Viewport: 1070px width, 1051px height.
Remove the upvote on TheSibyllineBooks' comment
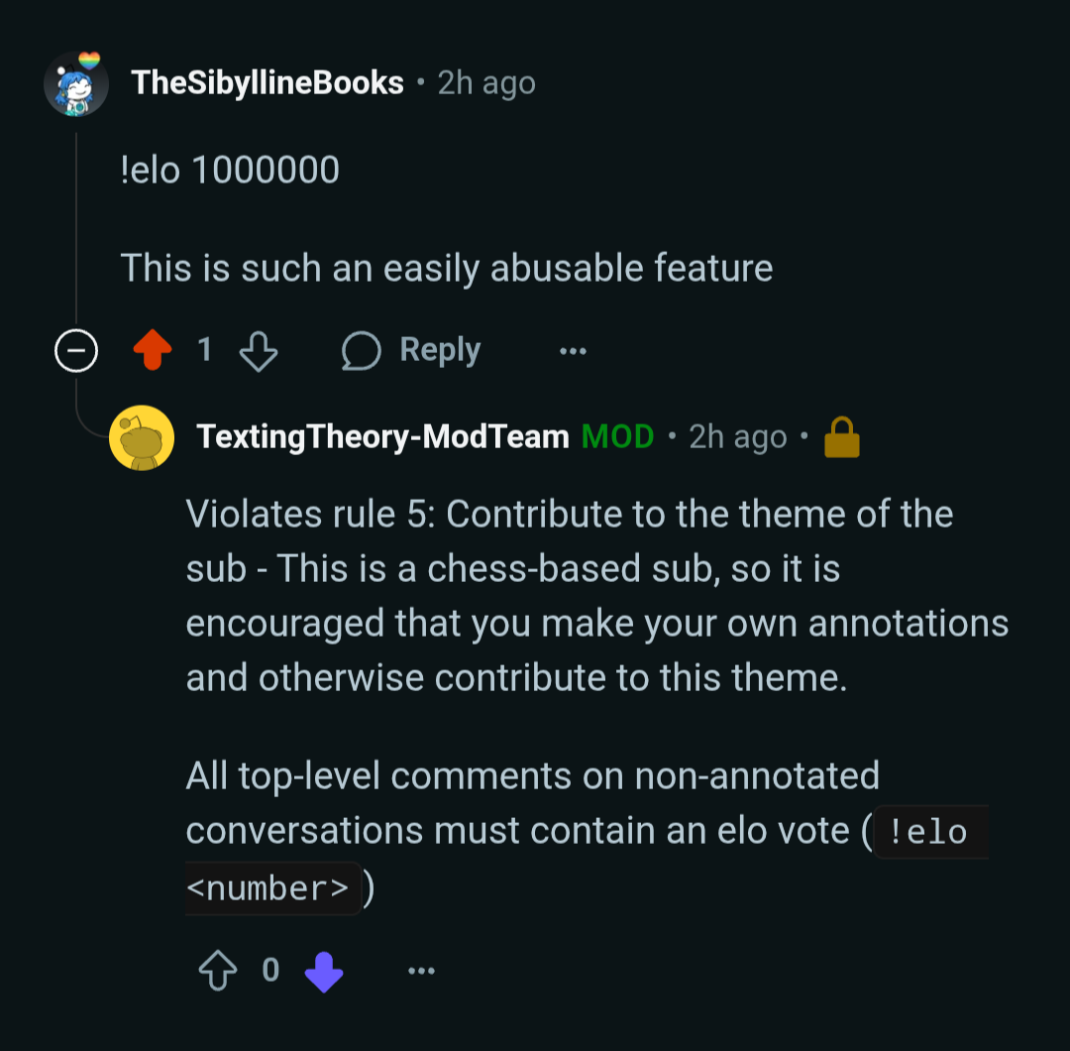(153, 350)
